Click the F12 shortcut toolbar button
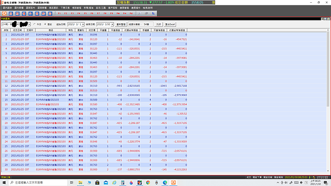 coord(131,13)
